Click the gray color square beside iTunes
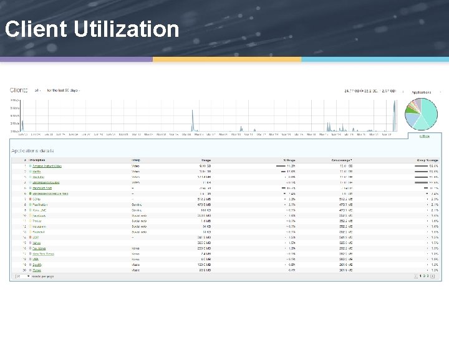 point(31,270)
